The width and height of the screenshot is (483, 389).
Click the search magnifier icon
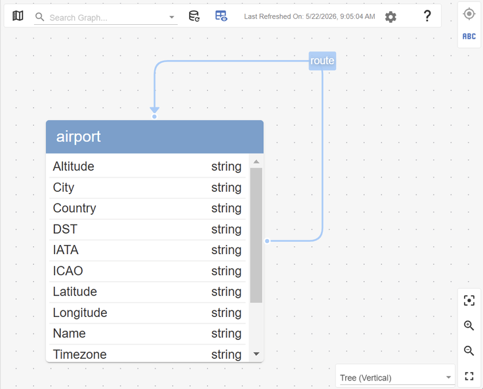point(40,17)
